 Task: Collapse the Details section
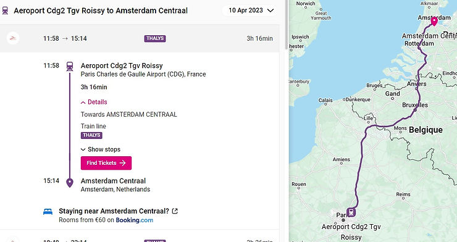pos(94,102)
